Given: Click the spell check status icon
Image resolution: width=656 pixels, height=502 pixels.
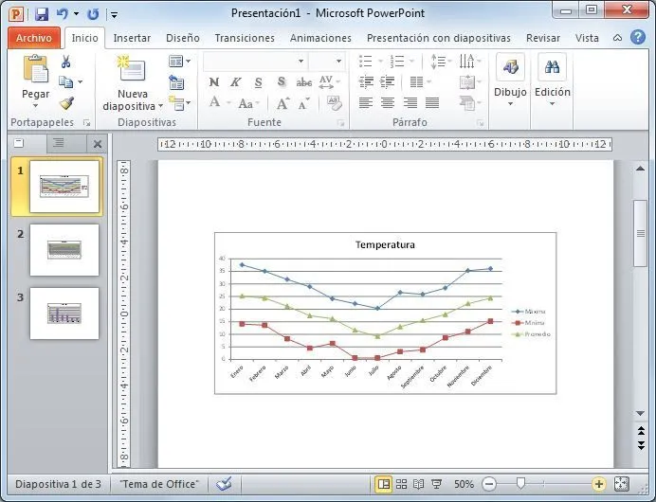Looking at the screenshot, I should (x=225, y=484).
